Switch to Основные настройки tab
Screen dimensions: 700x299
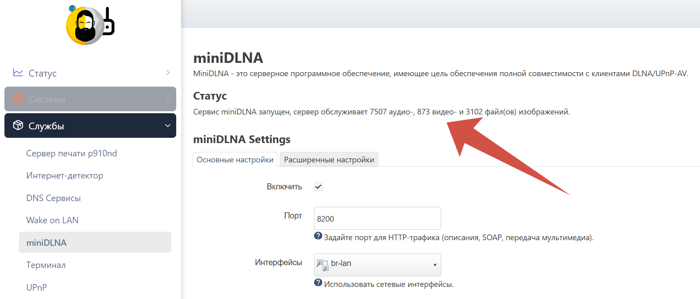point(235,160)
